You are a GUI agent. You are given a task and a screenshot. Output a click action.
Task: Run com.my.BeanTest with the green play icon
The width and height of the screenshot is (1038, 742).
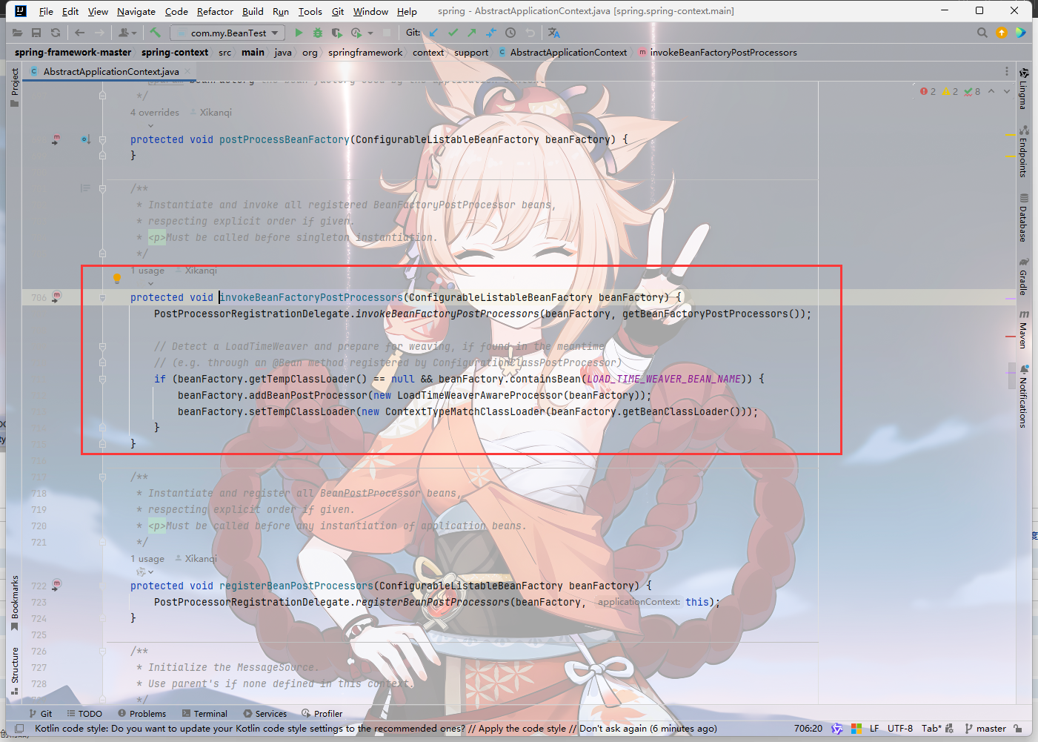[x=299, y=33]
